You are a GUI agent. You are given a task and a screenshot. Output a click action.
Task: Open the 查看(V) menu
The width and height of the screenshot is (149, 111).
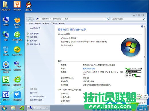(46, 23)
